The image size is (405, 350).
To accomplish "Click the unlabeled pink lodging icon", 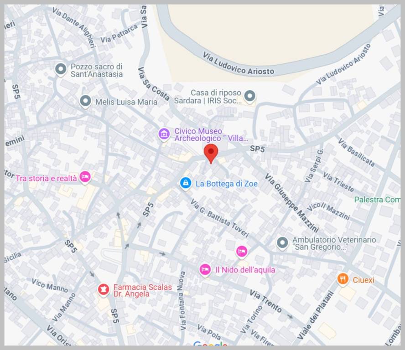I will click(242, 252).
